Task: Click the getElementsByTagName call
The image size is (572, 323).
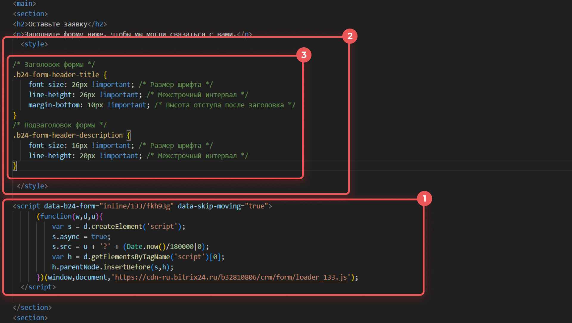Action: (130, 257)
